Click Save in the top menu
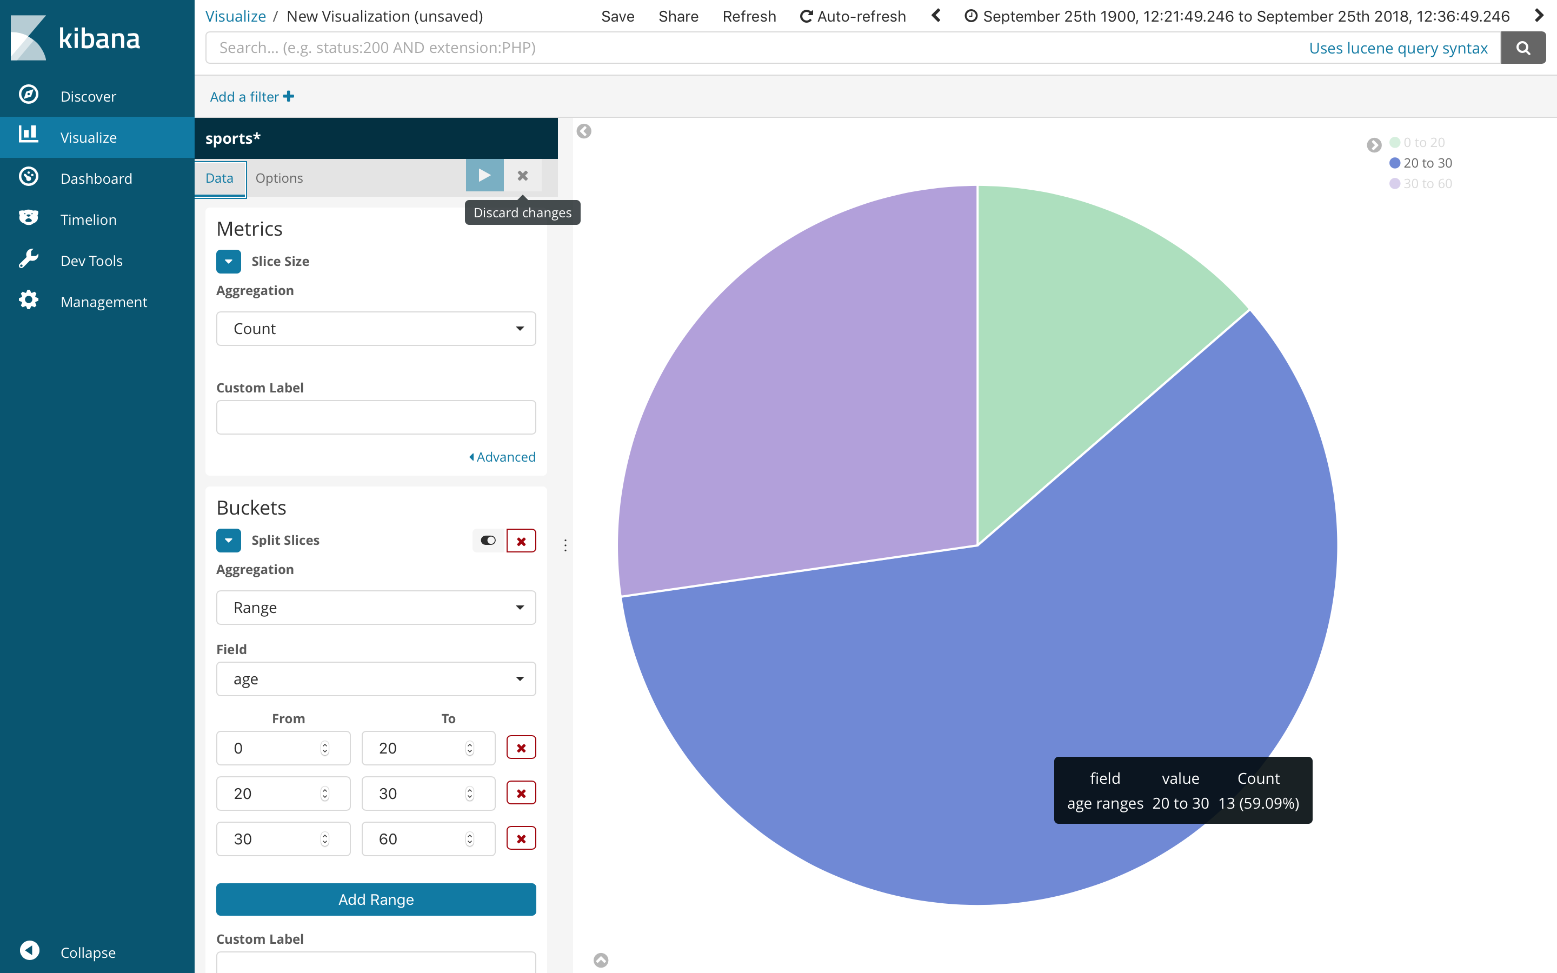This screenshot has width=1557, height=973. [617, 16]
